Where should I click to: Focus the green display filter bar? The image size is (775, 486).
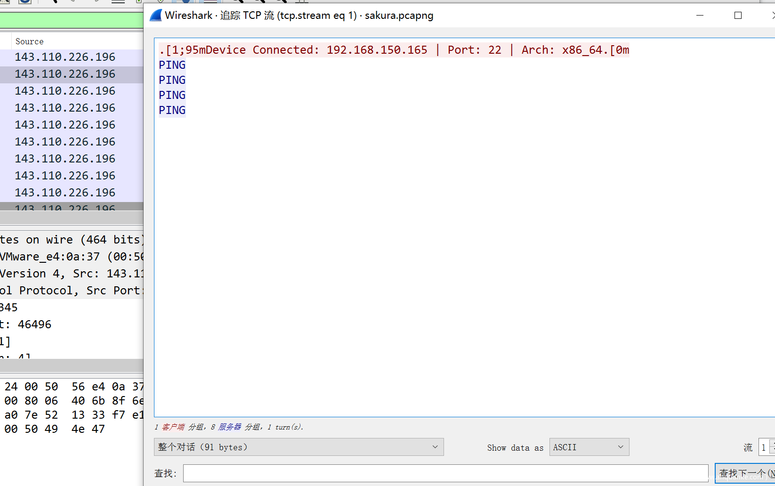point(71,20)
